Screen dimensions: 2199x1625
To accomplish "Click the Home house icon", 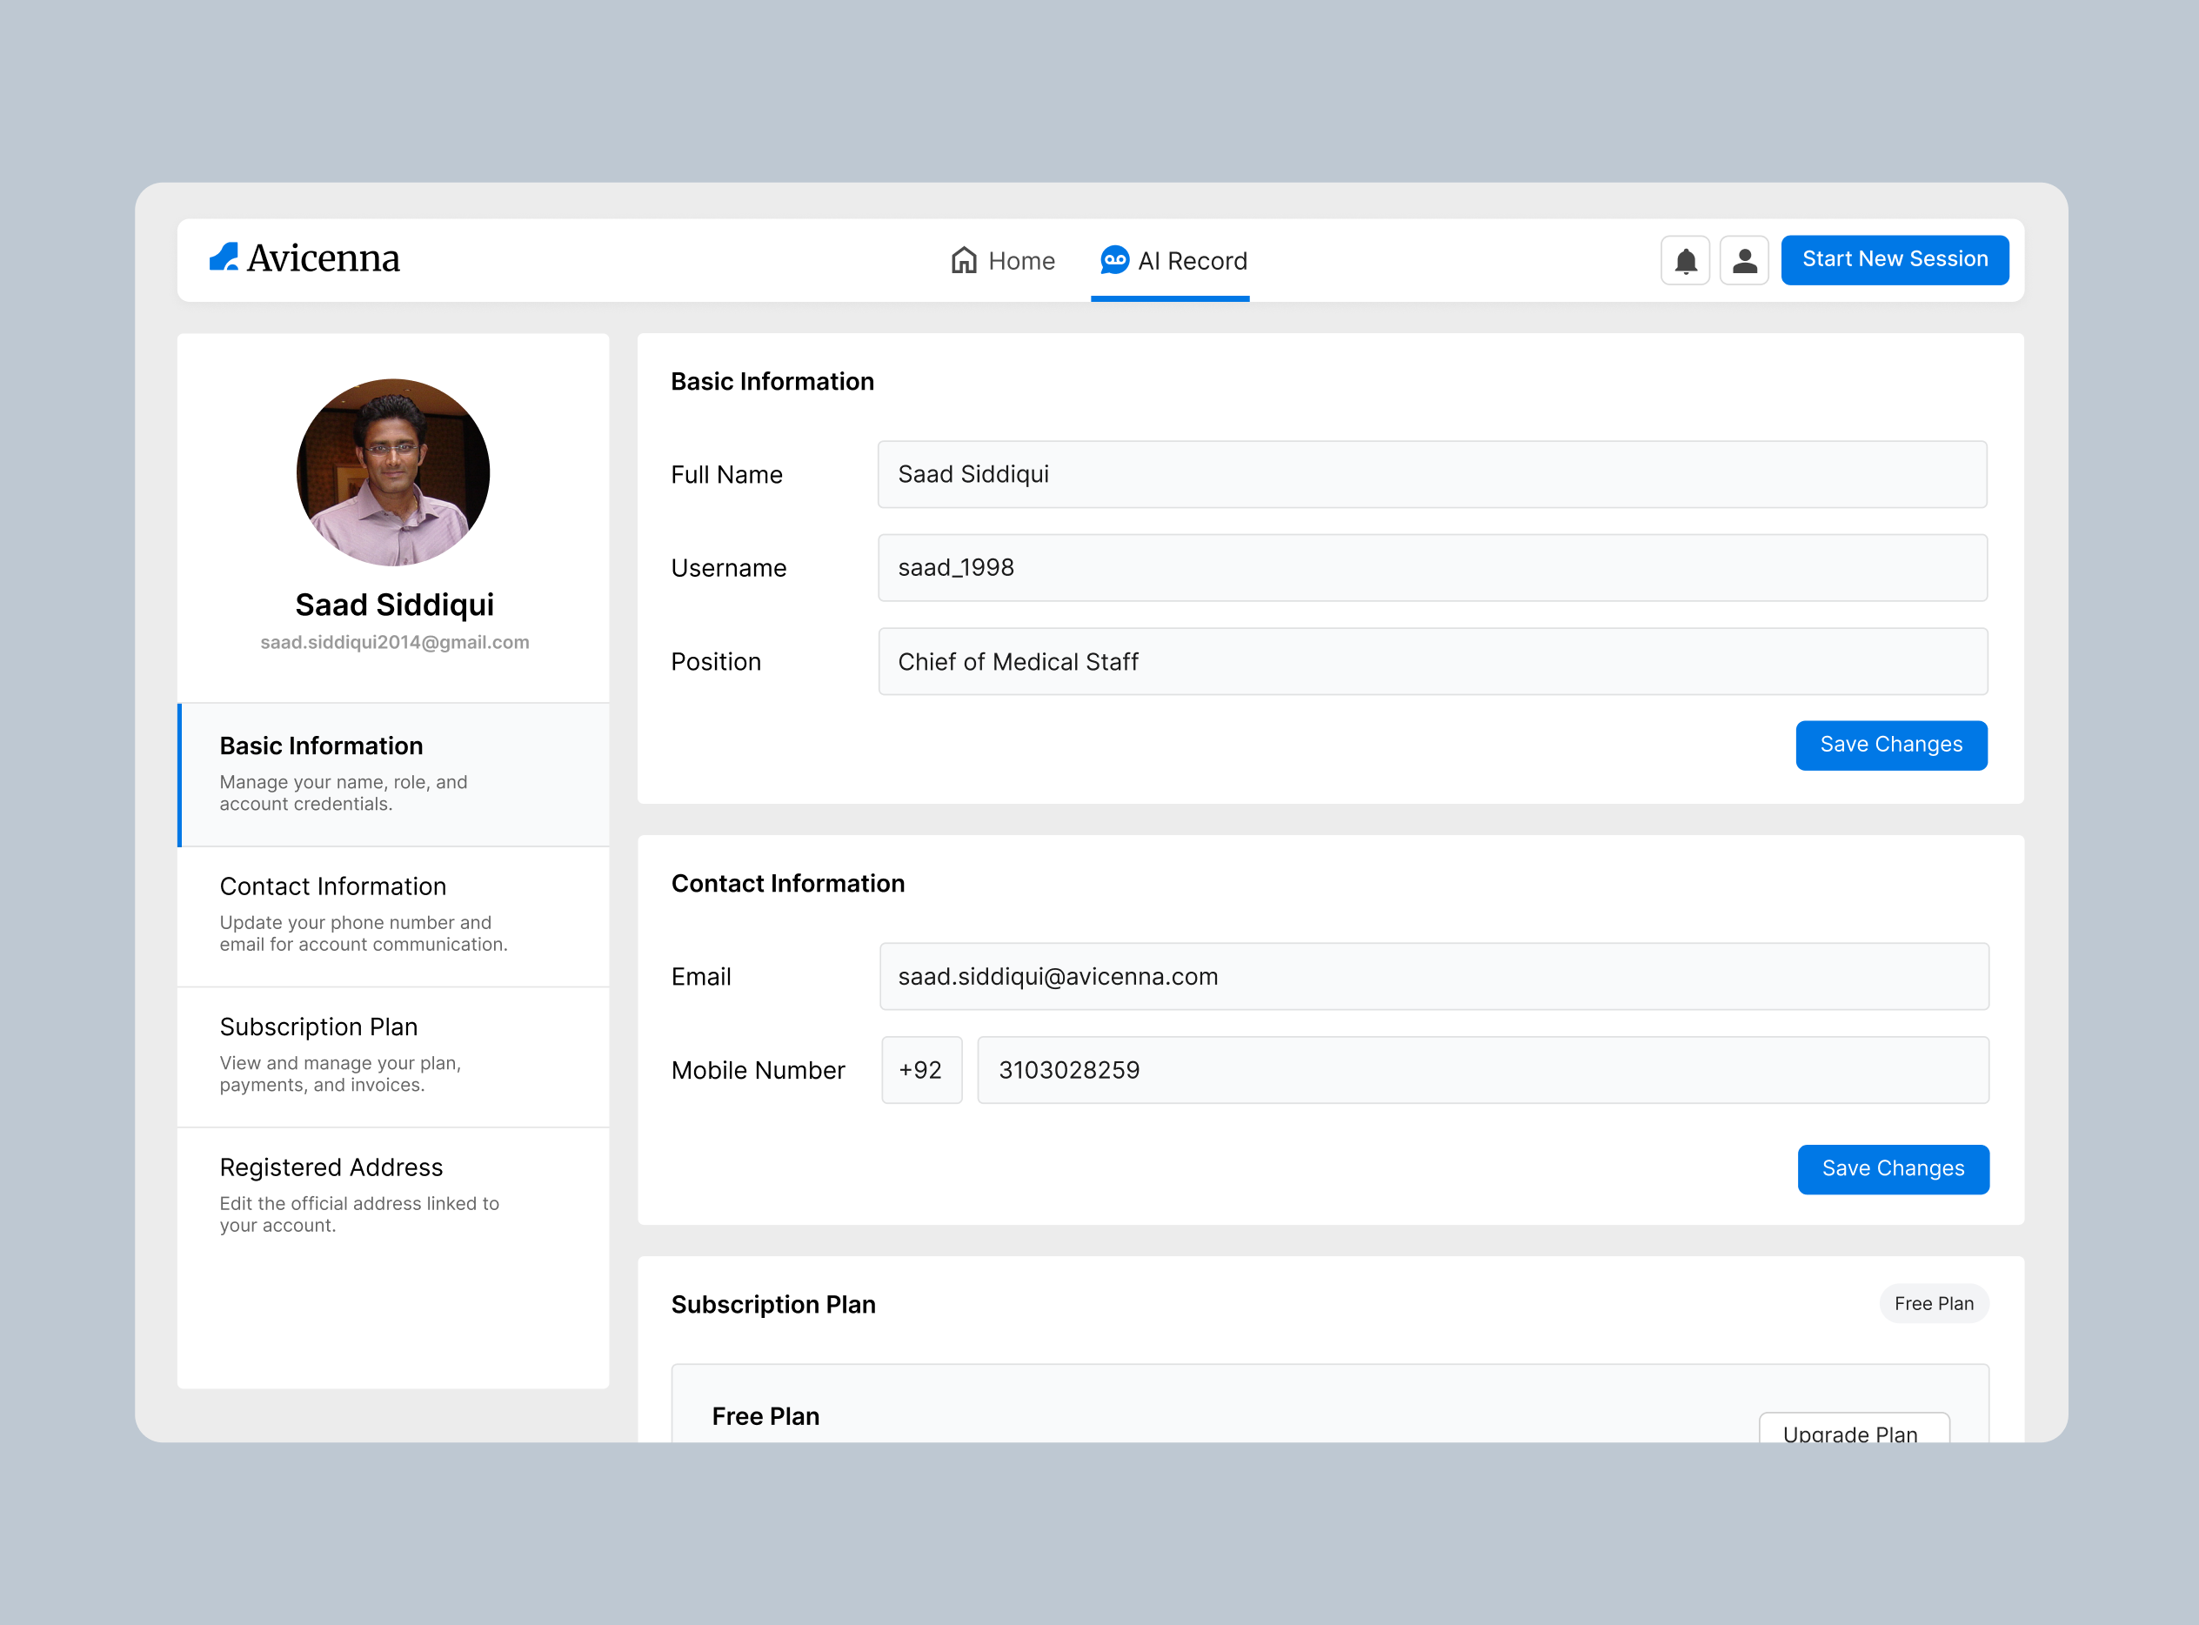I will point(964,260).
